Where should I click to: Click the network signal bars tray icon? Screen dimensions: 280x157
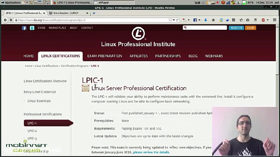tap(228, 2)
